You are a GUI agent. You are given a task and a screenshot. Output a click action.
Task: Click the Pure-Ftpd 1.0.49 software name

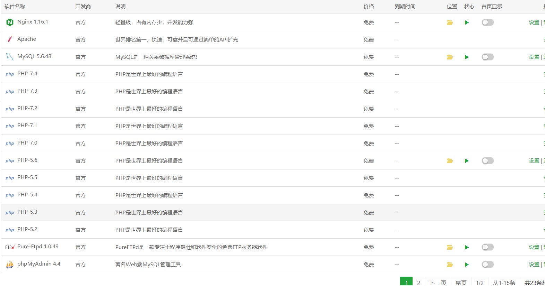click(38, 247)
